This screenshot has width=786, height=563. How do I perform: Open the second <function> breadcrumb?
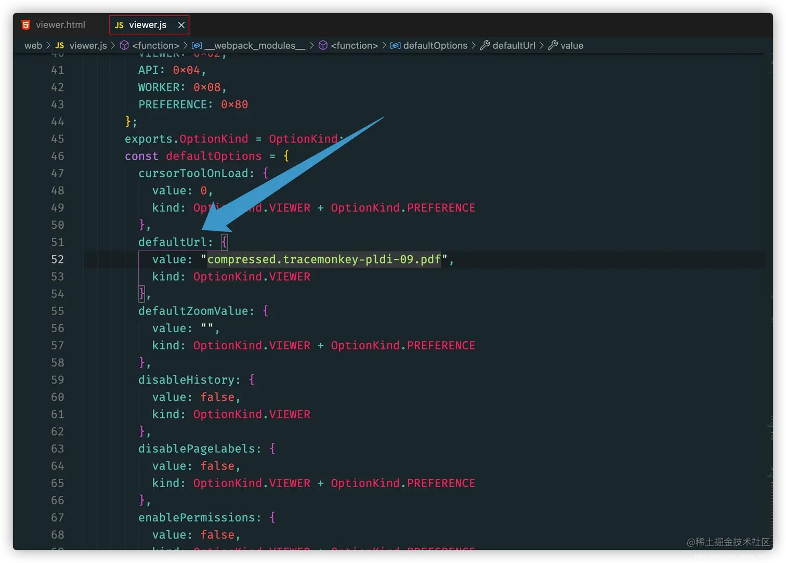tap(354, 46)
